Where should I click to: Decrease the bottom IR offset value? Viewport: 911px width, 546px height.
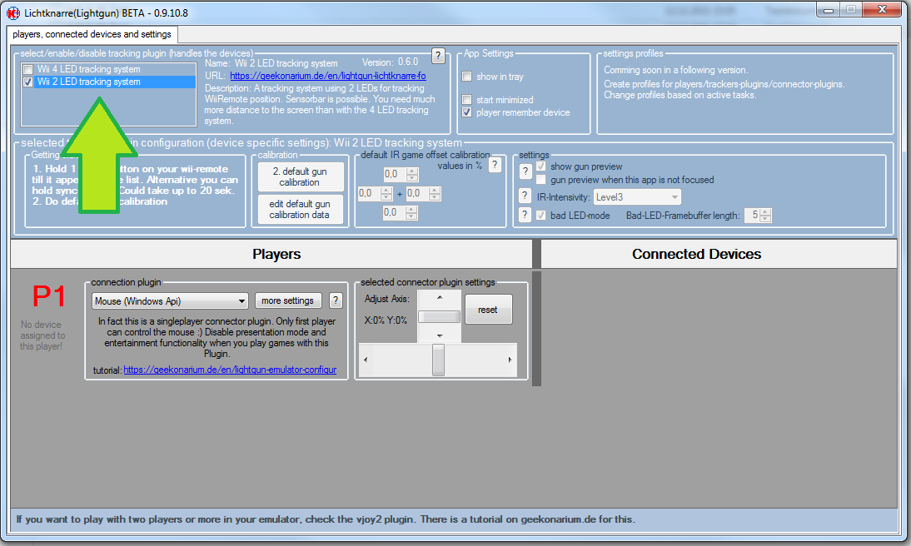(411, 216)
